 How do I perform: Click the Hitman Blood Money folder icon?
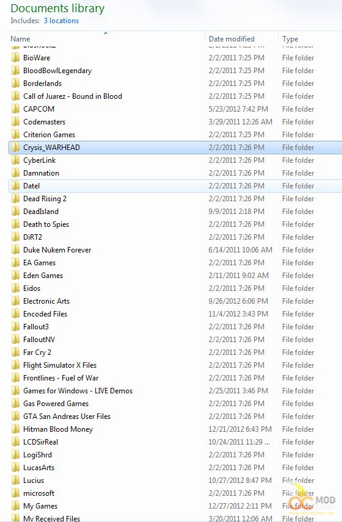(x=15, y=429)
